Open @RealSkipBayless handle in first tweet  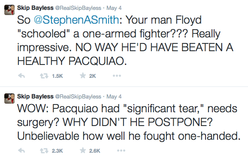(78, 8)
